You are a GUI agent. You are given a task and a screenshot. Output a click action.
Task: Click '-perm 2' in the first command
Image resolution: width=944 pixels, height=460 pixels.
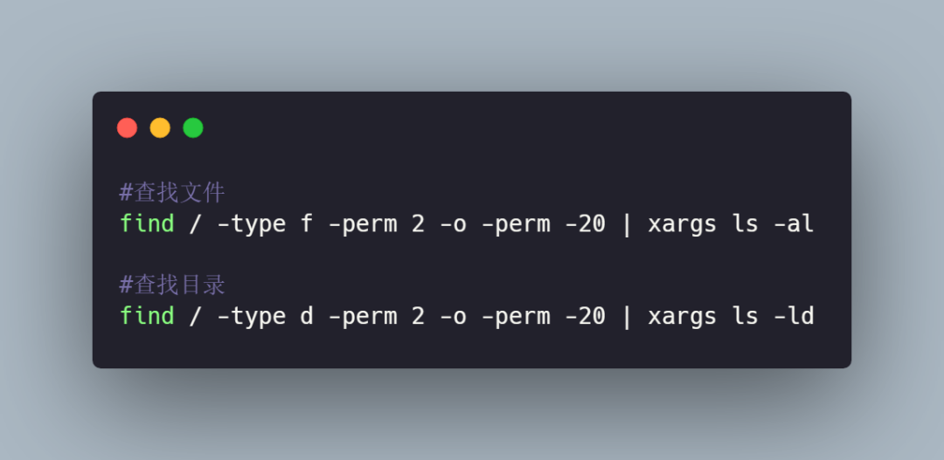(376, 225)
